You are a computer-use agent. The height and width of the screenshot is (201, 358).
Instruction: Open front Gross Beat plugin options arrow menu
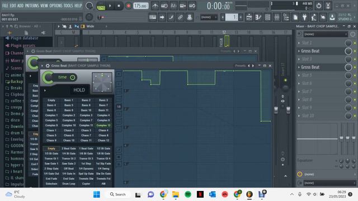[42, 66]
